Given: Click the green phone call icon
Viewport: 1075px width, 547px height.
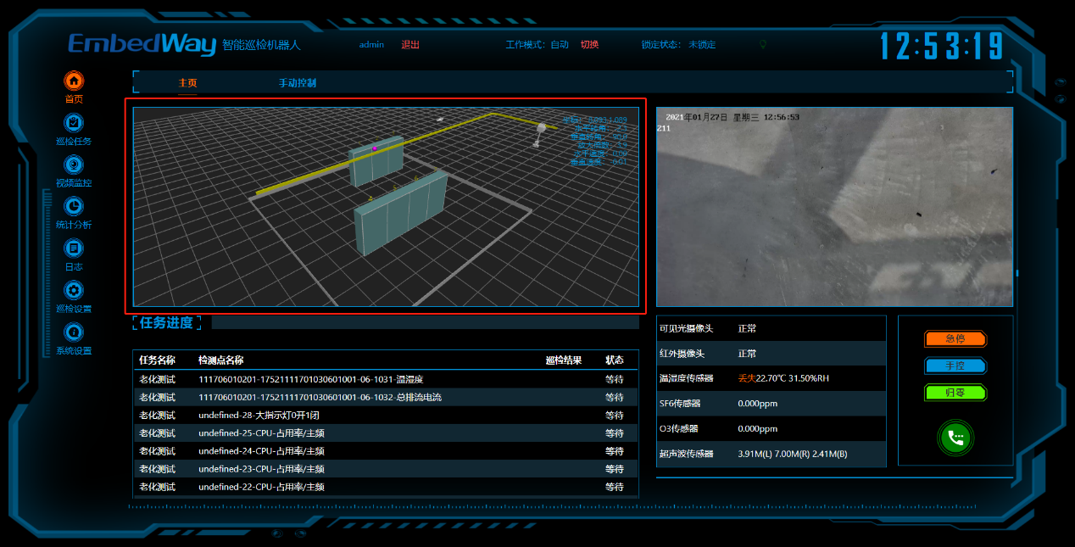Looking at the screenshot, I should point(955,438).
